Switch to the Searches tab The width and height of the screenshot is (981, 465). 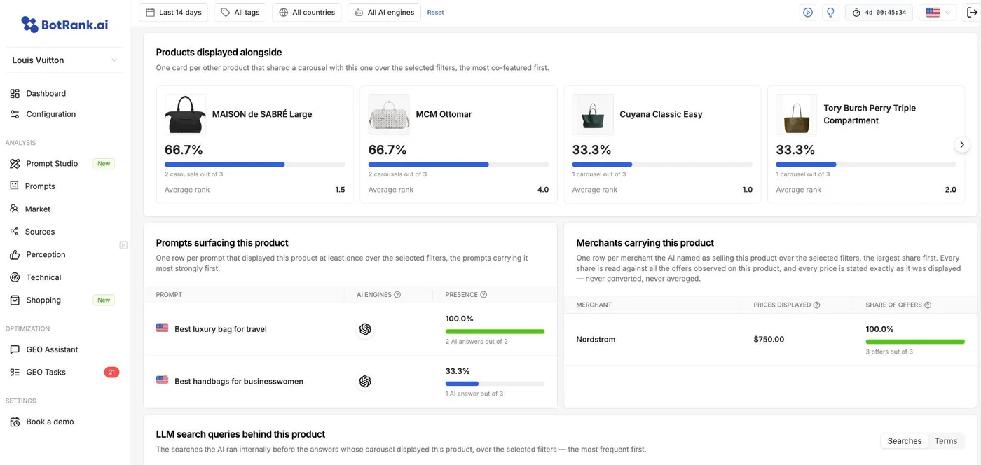(904, 441)
